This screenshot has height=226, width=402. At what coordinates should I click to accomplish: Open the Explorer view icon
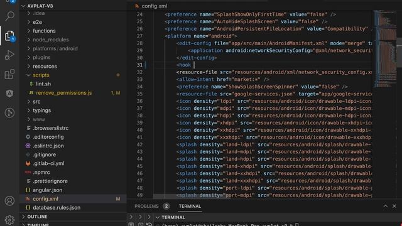[10, 36]
